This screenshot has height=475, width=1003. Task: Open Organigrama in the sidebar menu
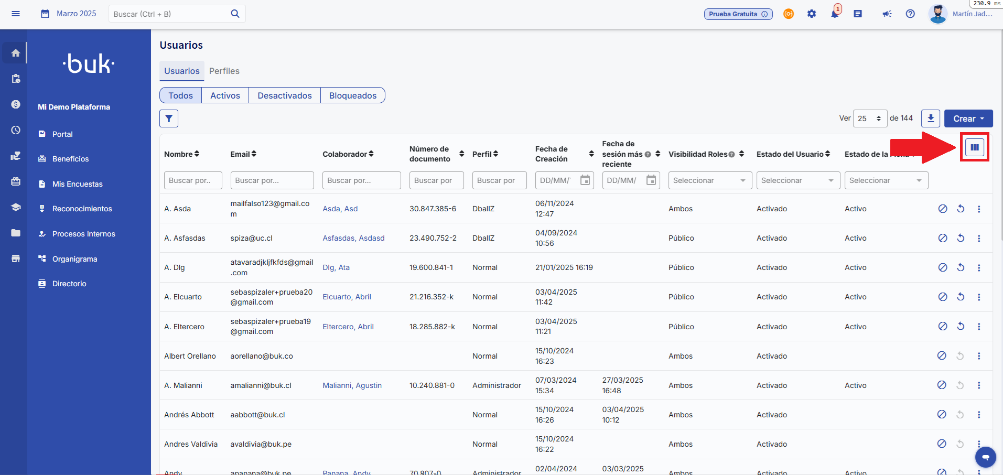pyautogui.click(x=74, y=259)
